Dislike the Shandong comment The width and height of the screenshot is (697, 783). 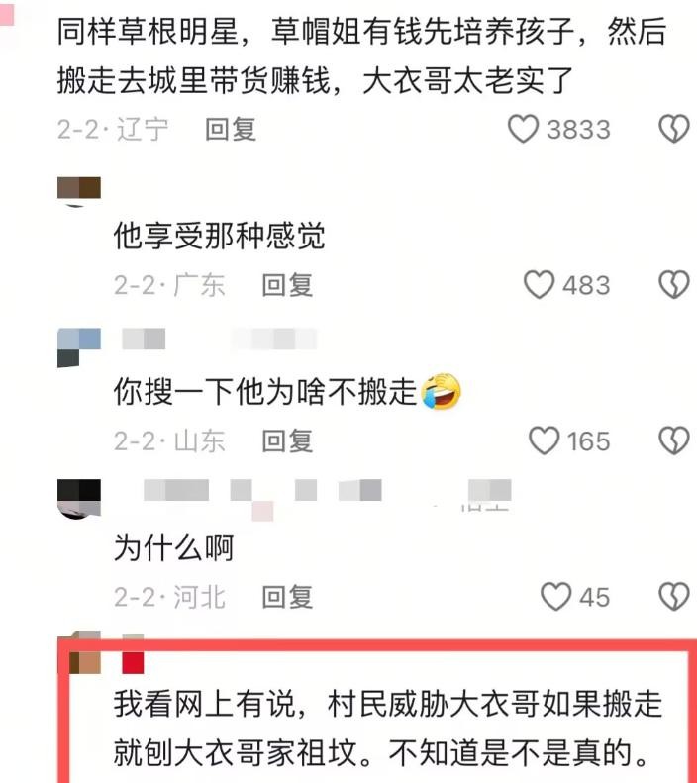point(674,440)
